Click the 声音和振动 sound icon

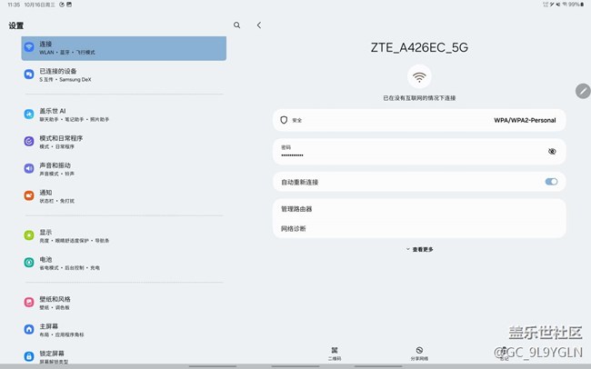click(x=29, y=168)
